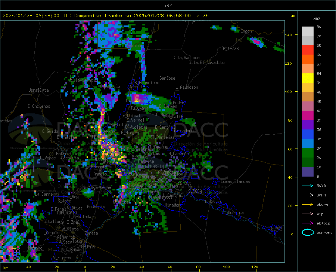Viewport: 336px width, 272px height.
Task: Click the 'L_Asuncion' map label
Action: tap(187, 87)
